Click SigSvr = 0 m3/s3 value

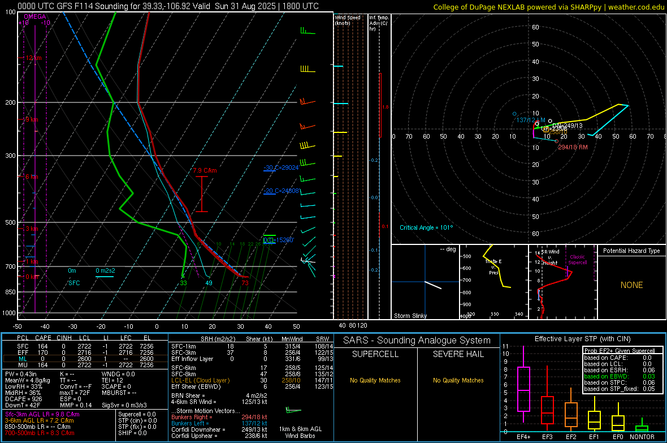tap(124, 405)
